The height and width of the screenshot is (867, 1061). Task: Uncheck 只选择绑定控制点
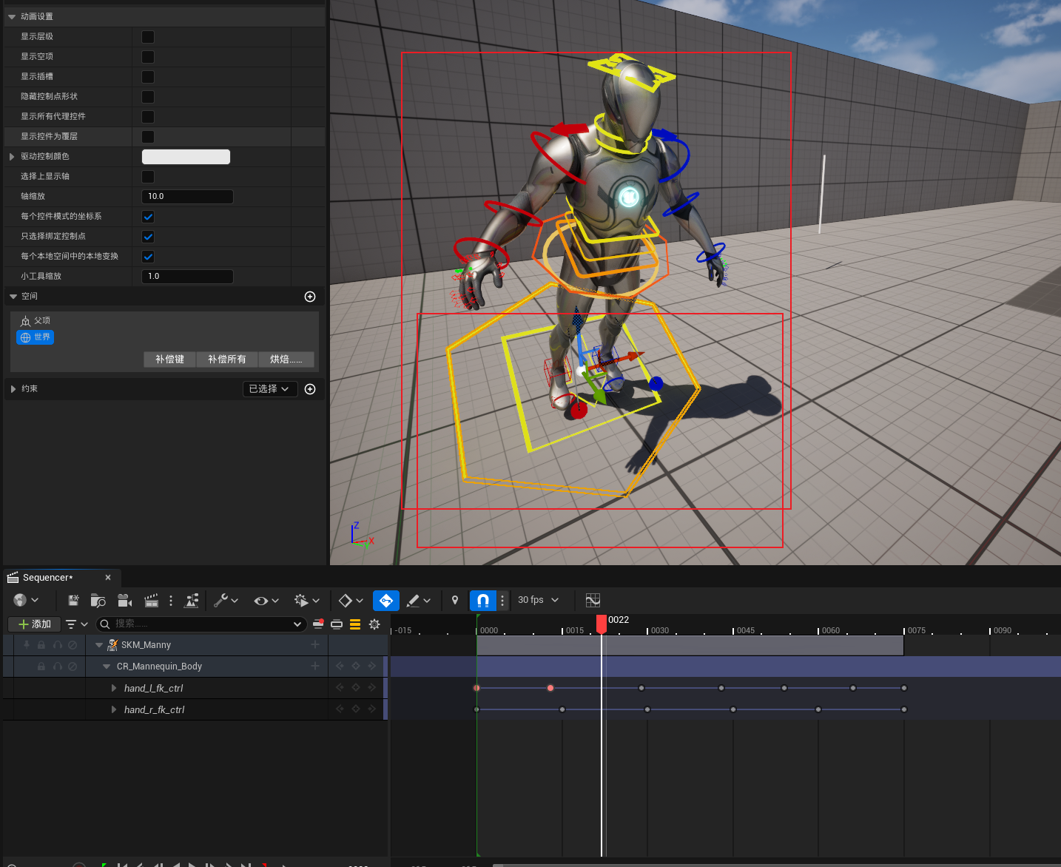[148, 237]
